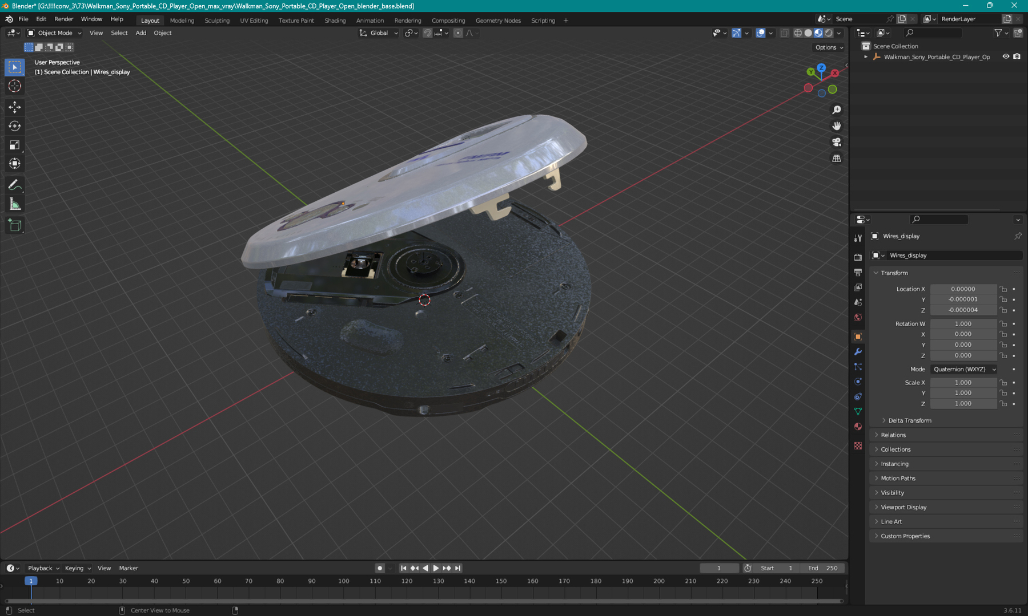The height and width of the screenshot is (616, 1028).
Task: Open the Modifiers wrench tab
Action: [858, 351]
